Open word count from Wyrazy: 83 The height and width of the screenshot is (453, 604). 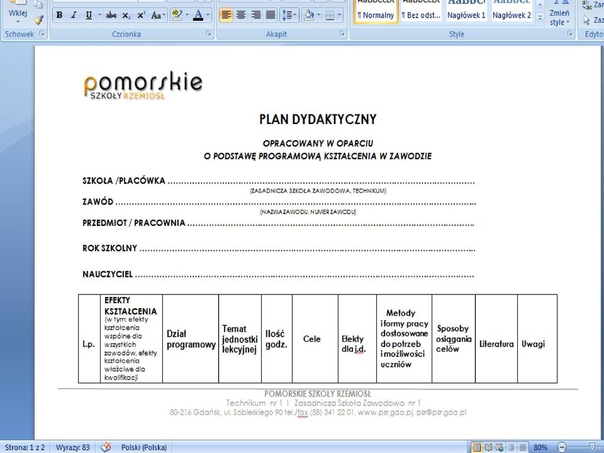[73, 447]
